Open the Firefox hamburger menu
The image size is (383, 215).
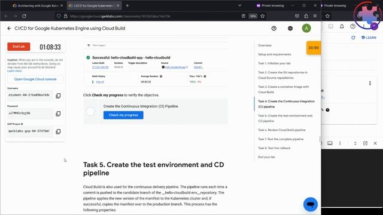coord(315,16)
